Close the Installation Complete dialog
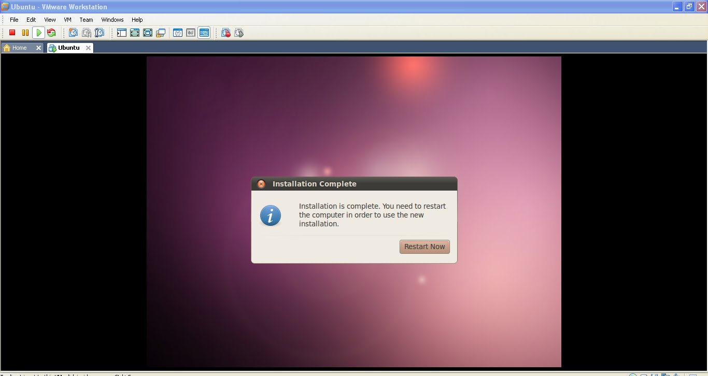The height and width of the screenshot is (376, 708). coord(261,184)
